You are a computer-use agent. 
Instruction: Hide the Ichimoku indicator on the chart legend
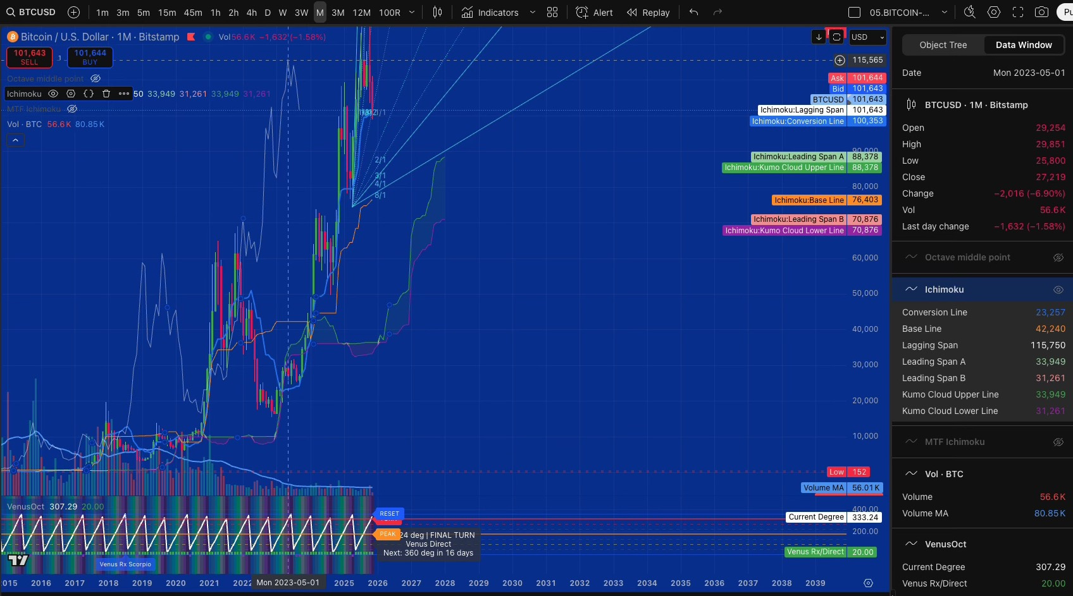tap(53, 94)
